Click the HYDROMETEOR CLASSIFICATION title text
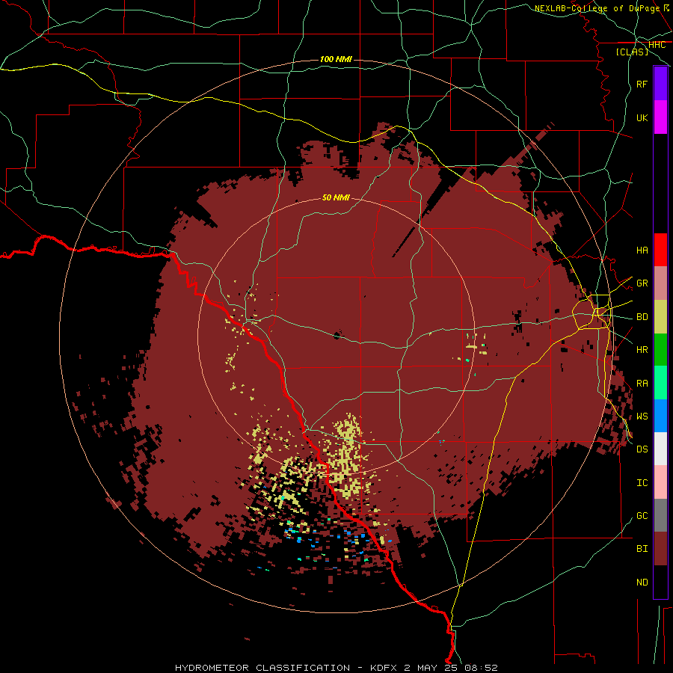The width and height of the screenshot is (673, 673). click(x=262, y=668)
